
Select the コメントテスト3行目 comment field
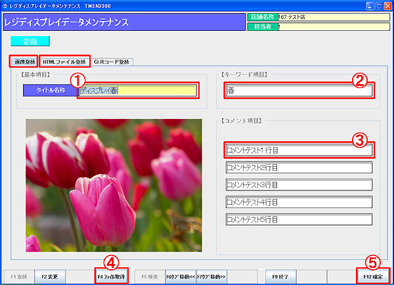[x=299, y=185]
